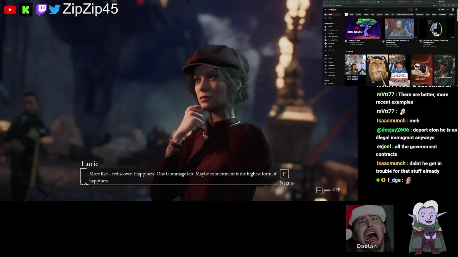Select the Gaming filter chip on YouTube
Viewport: 458px width, 257px height.
(366, 14)
